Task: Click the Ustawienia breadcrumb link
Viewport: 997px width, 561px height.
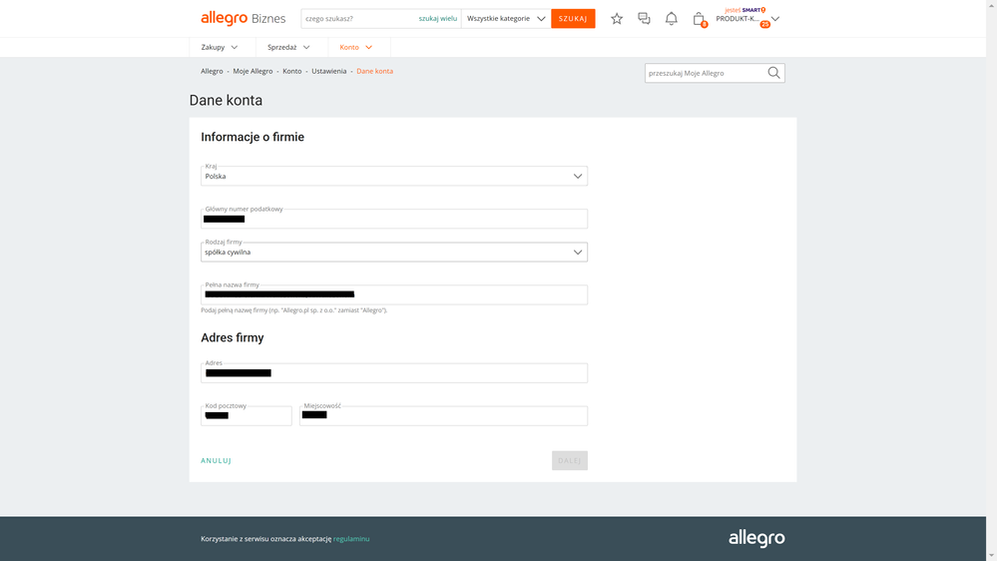Action: (x=328, y=72)
